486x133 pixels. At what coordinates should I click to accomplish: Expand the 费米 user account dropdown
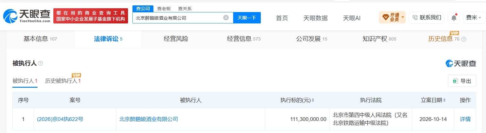[474, 18]
